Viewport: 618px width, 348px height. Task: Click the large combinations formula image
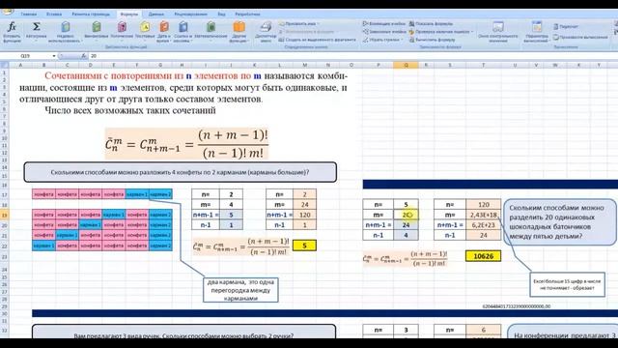(x=186, y=144)
